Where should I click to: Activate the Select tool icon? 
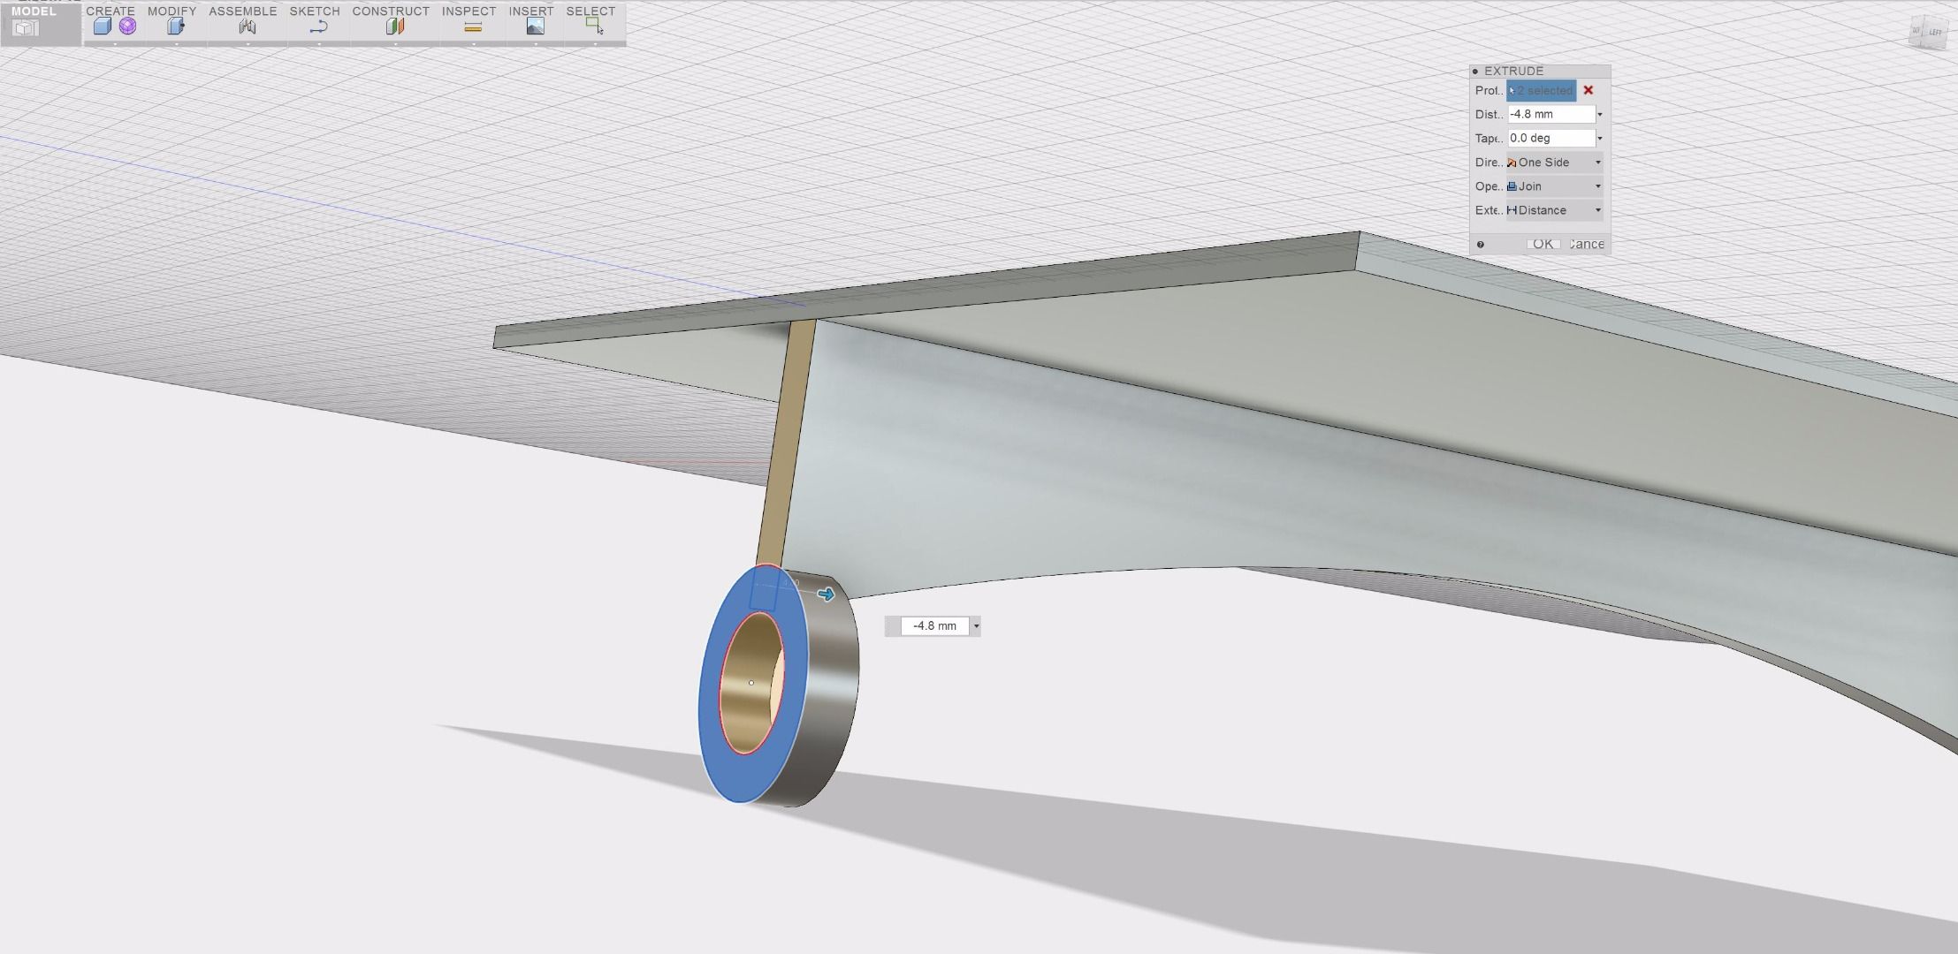point(593,26)
